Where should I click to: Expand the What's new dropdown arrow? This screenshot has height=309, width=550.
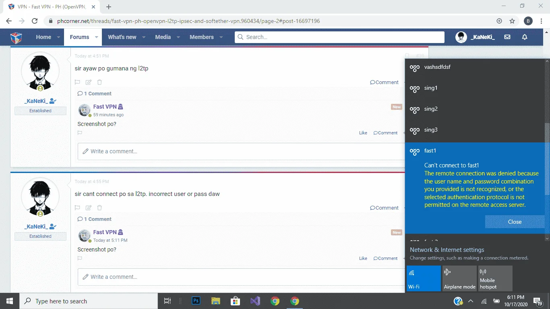[144, 37]
